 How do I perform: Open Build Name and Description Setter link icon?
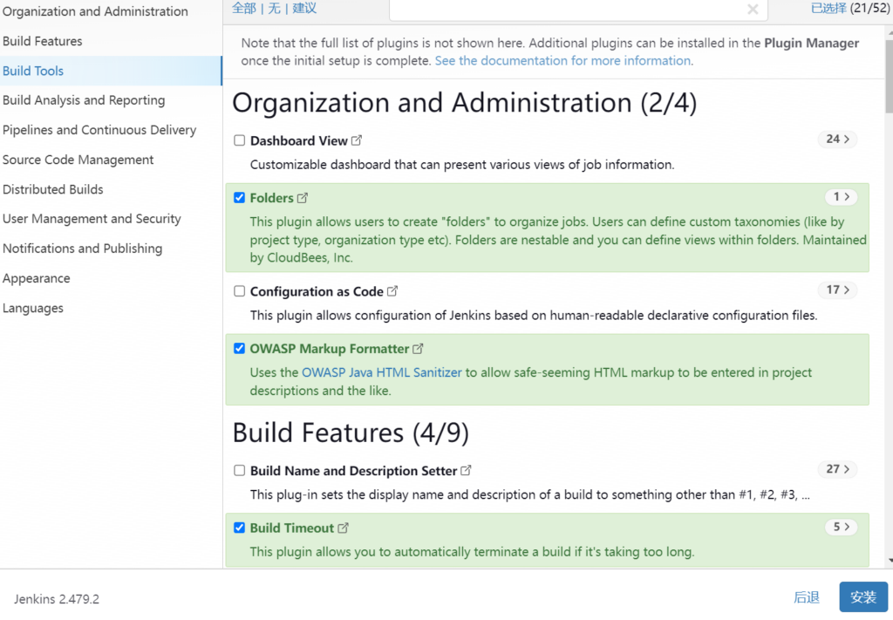[x=466, y=470]
